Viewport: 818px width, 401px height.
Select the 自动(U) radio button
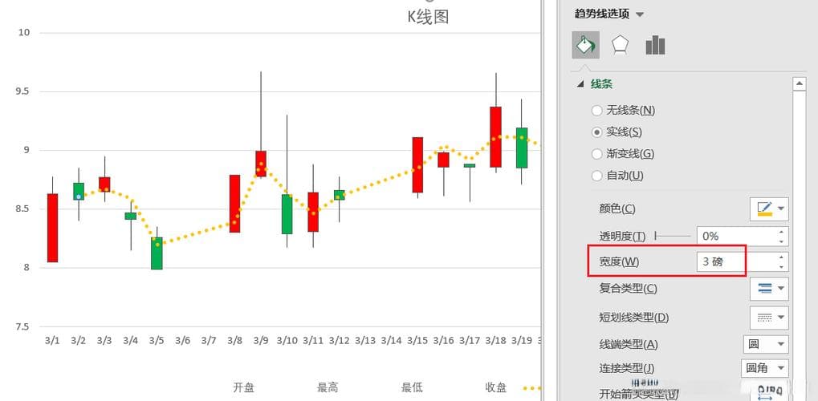tap(596, 176)
